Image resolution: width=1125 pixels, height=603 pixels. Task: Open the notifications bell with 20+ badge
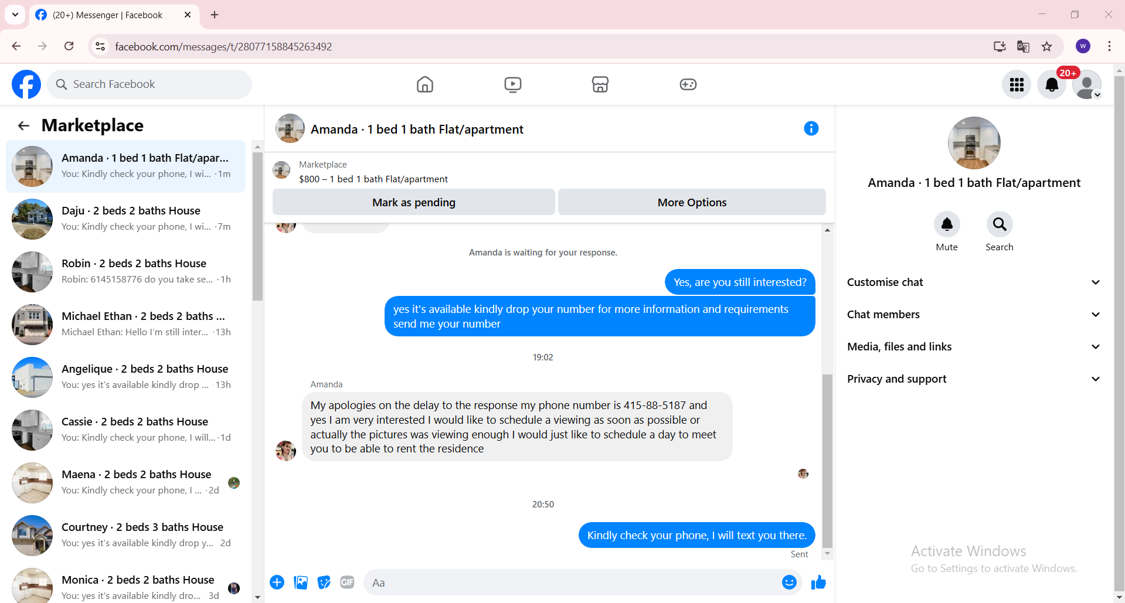click(x=1052, y=84)
